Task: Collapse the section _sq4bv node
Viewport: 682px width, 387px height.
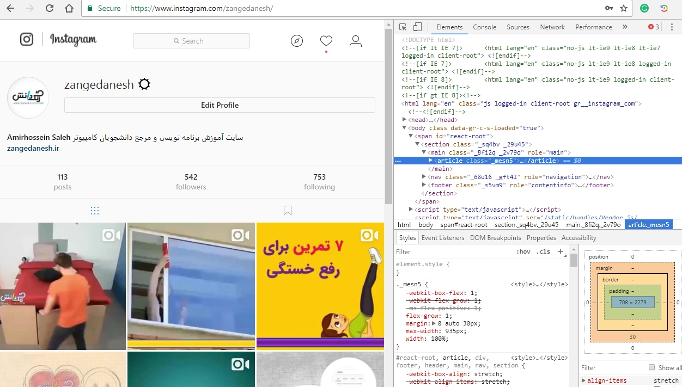Action: (417, 144)
